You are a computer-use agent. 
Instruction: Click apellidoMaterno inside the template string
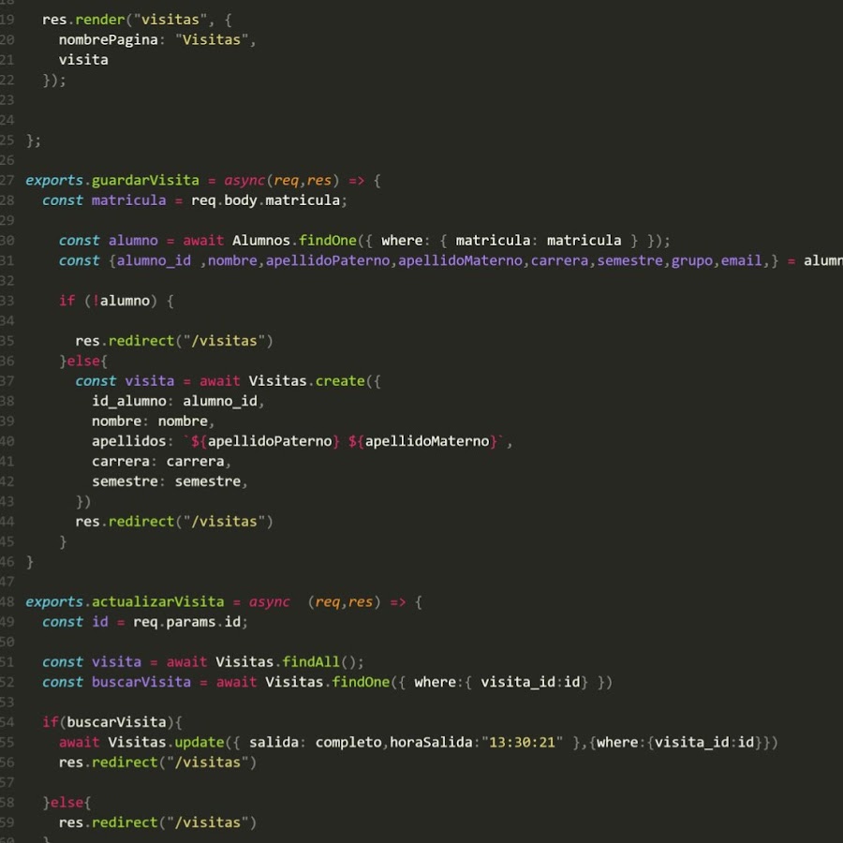(427, 441)
